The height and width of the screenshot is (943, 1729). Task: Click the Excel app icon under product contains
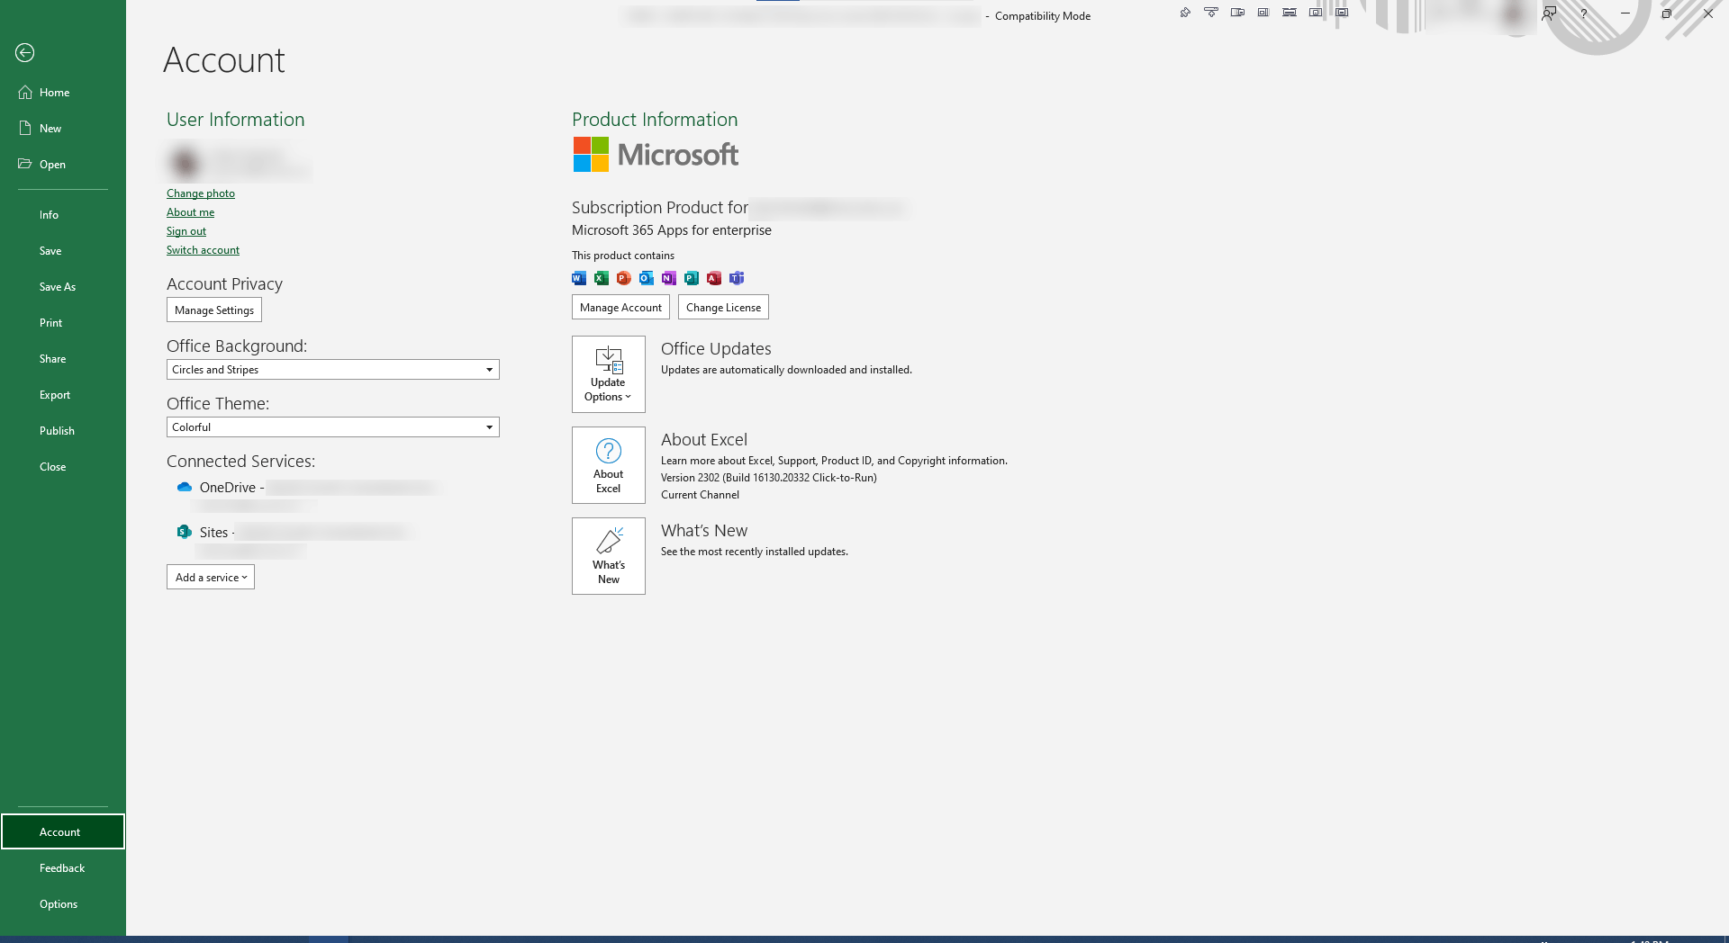(602, 278)
